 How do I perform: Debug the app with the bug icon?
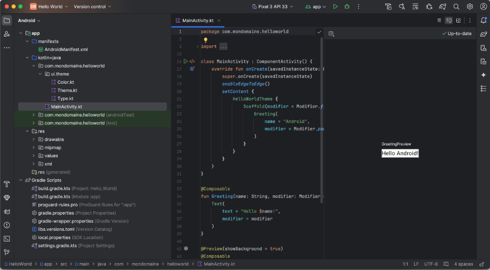pos(347,6)
